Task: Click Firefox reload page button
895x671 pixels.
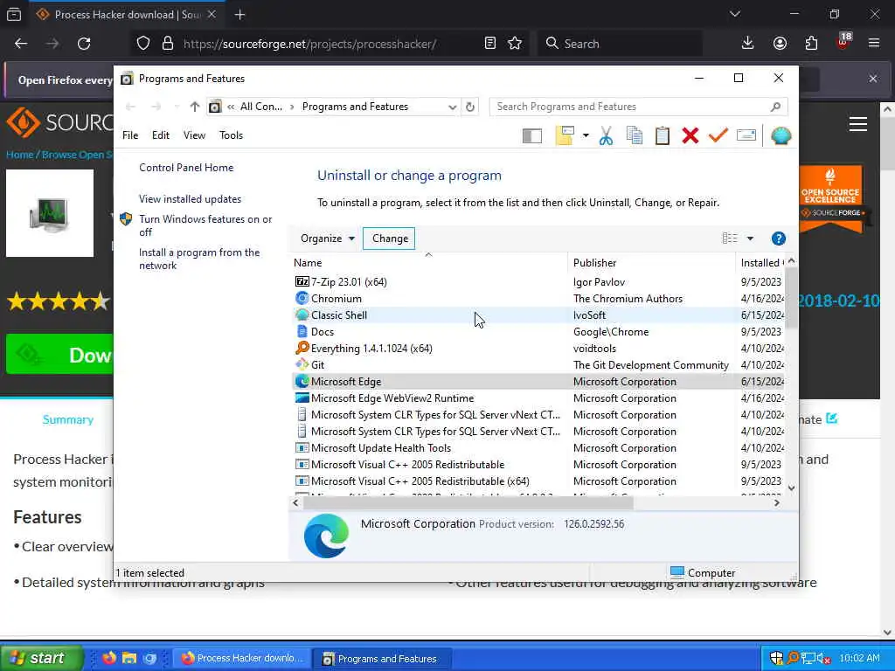Action: click(x=84, y=44)
